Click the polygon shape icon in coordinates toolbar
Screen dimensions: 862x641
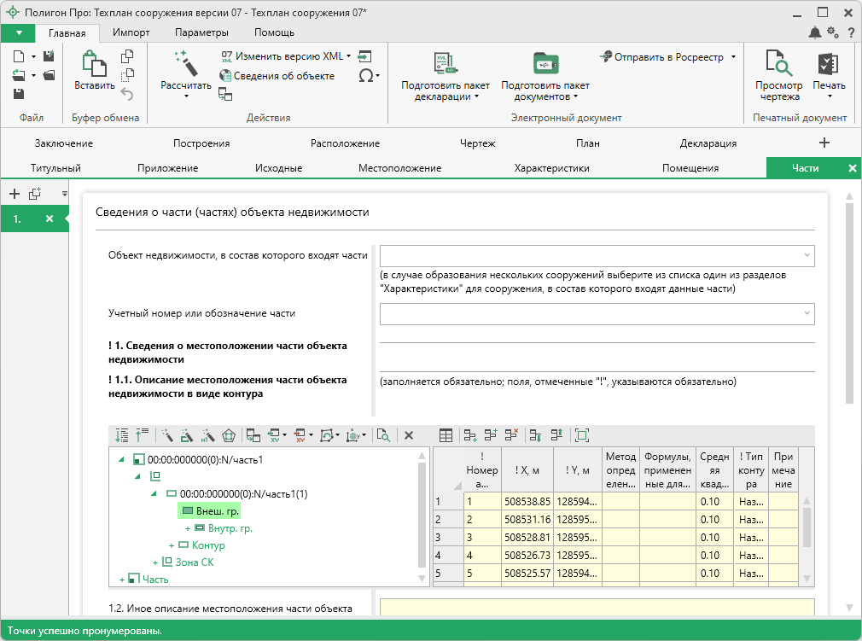(228, 435)
